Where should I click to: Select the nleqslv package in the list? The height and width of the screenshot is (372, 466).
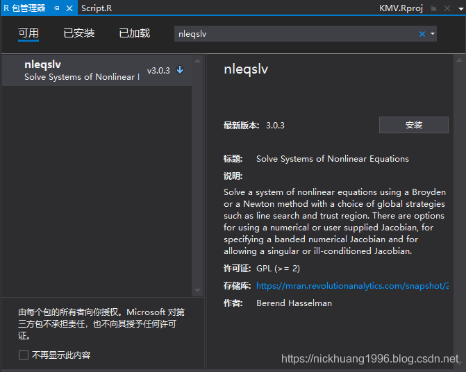(97, 70)
